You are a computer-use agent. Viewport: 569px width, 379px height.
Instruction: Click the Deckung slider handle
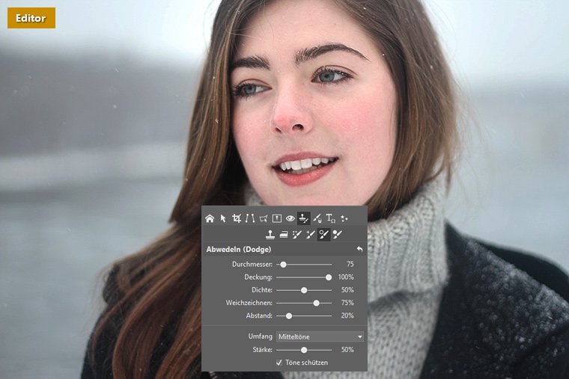(x=329, y=277)
